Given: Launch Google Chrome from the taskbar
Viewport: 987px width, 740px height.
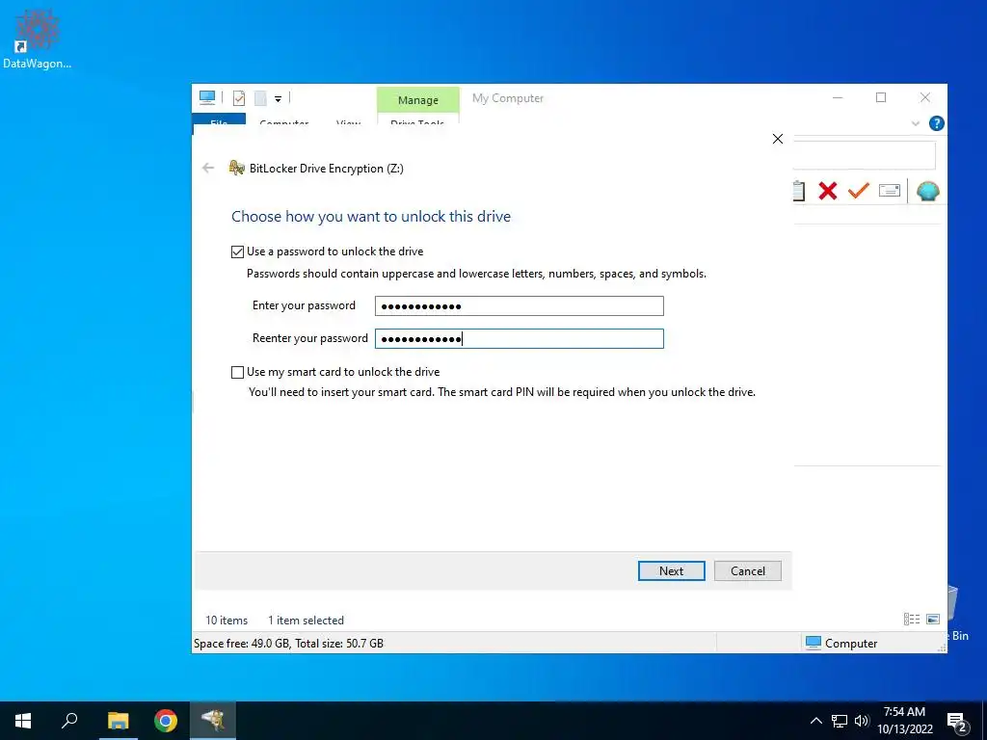Looking at the screenshot, I should [166, 721].
